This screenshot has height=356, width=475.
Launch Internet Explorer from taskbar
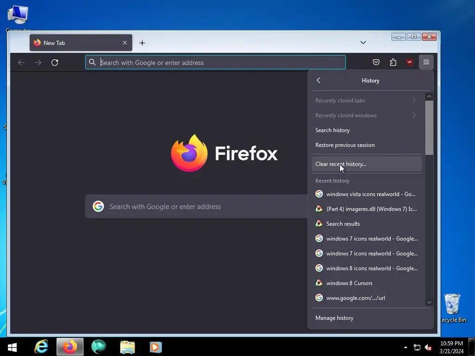click(x=41, y=347)
